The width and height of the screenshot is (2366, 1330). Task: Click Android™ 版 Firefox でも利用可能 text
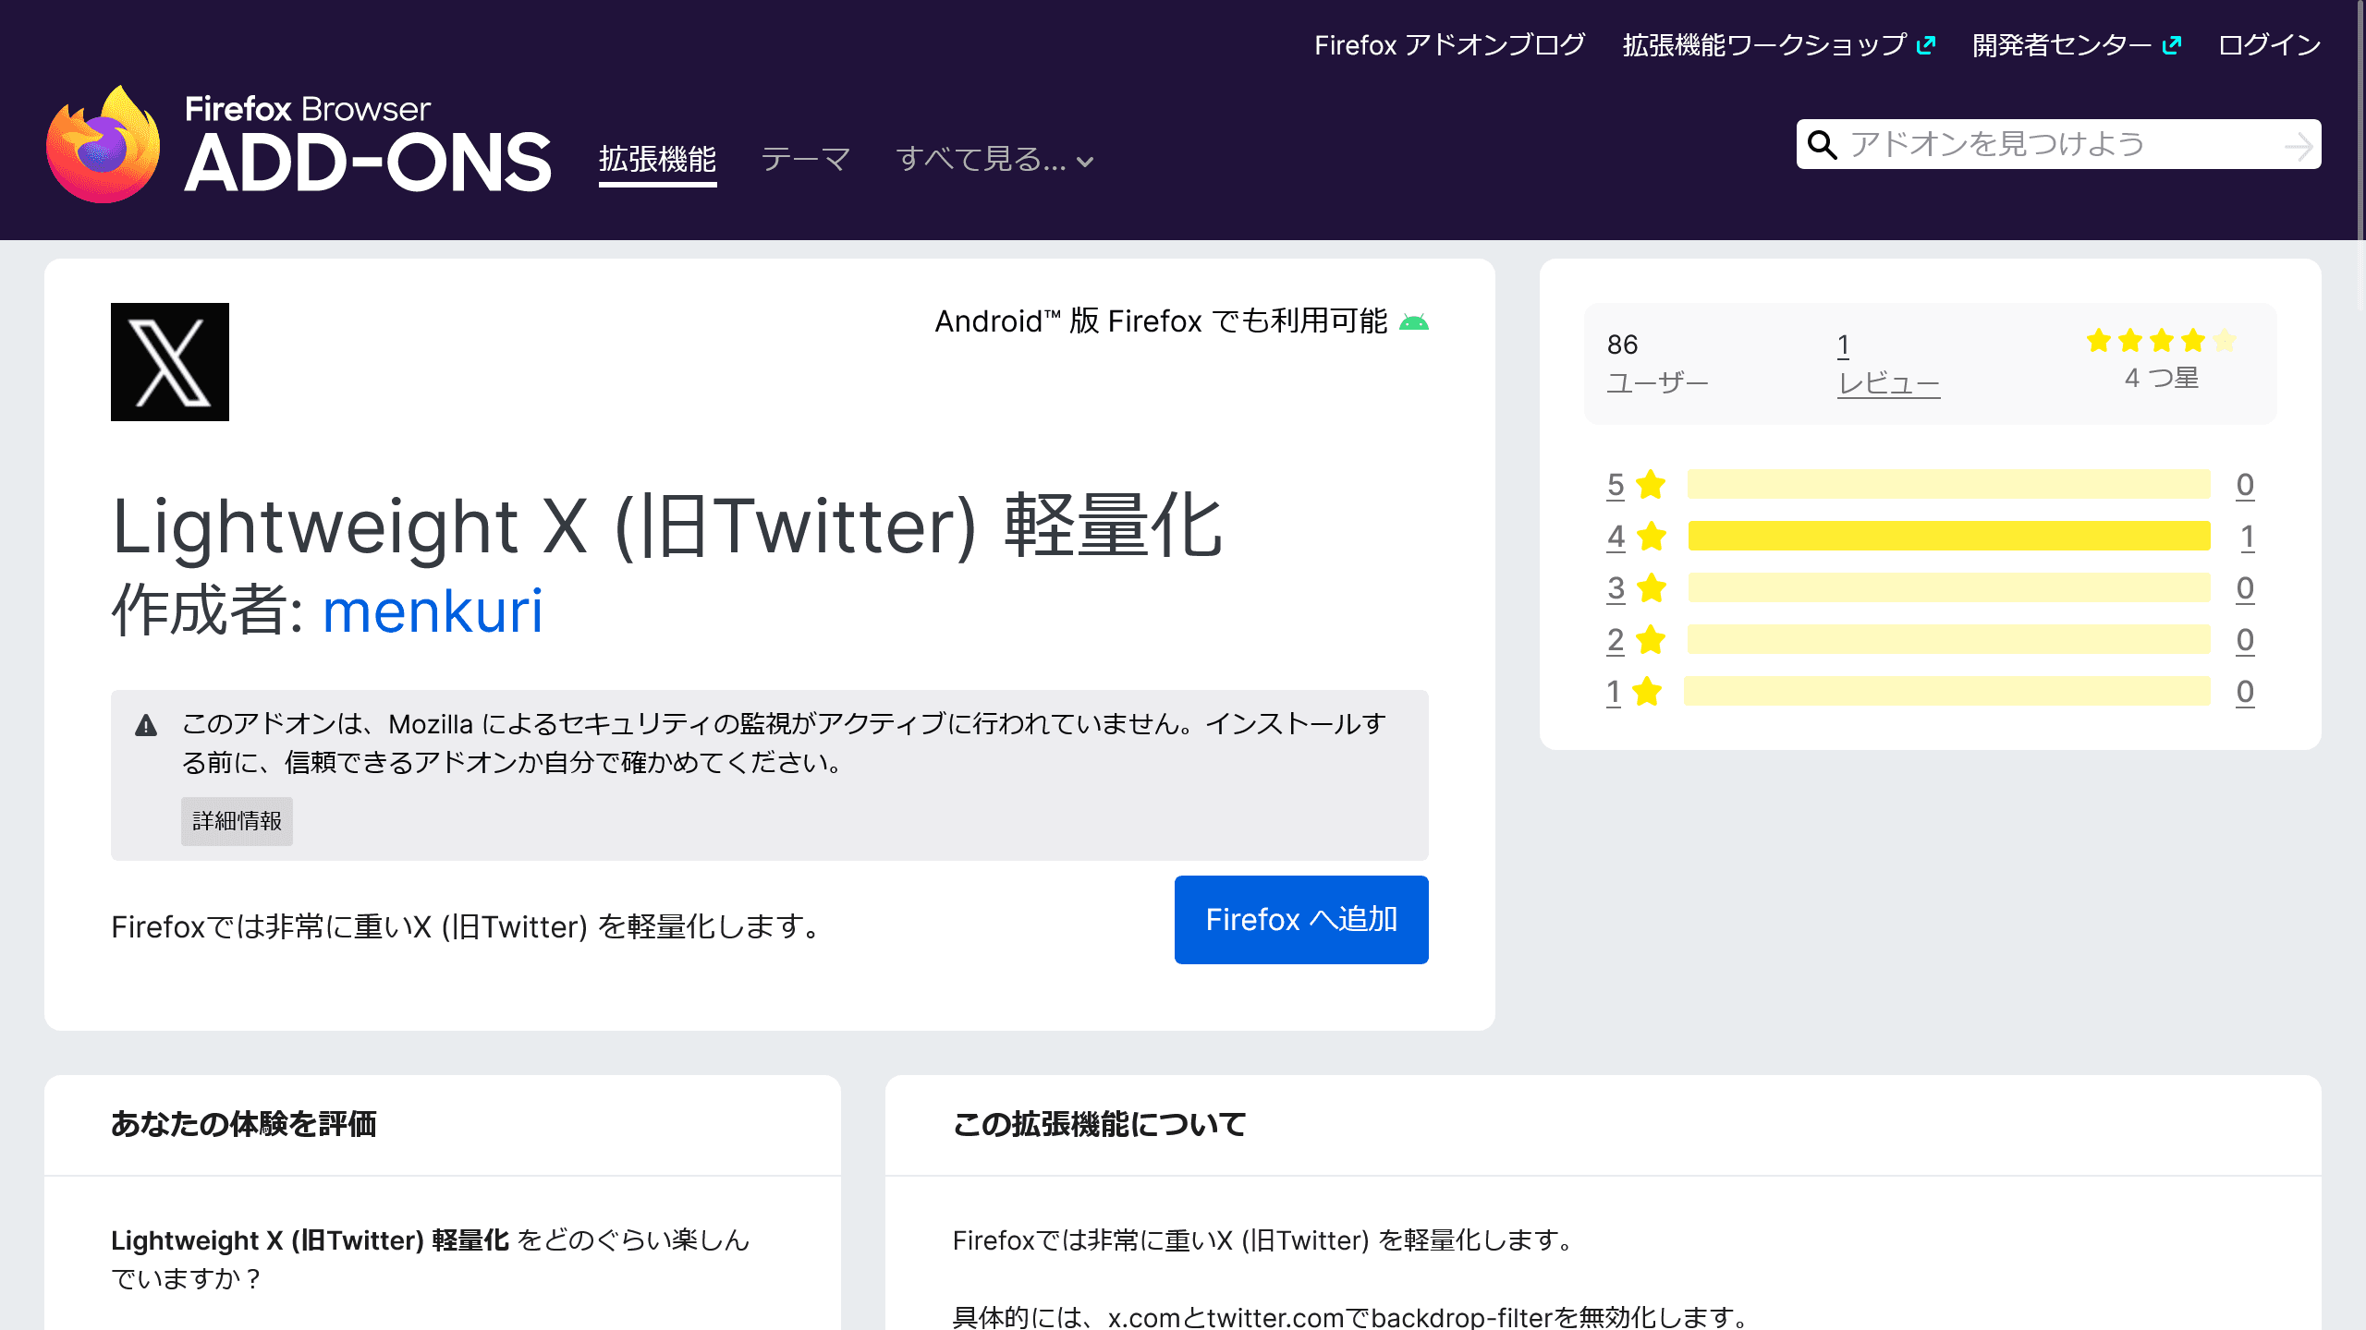pos(1161,321)
